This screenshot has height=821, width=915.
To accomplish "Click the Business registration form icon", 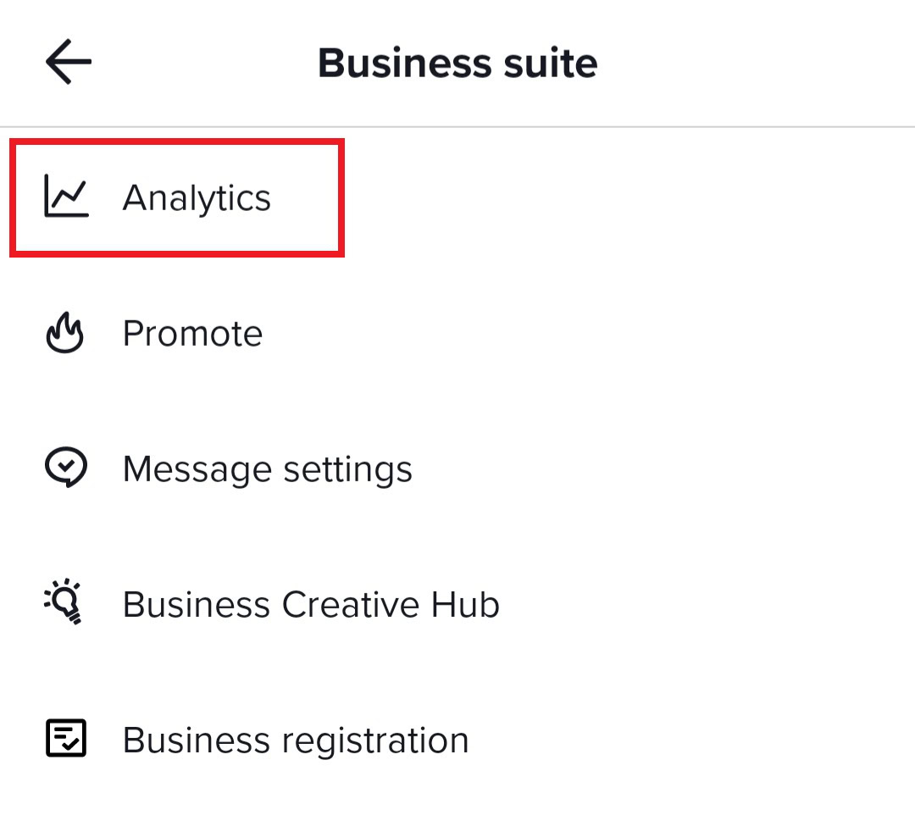I will click(65, 740).
